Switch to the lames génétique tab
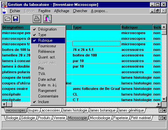The width and height of the screenshot is (168, 130). (x=131, y=110)
